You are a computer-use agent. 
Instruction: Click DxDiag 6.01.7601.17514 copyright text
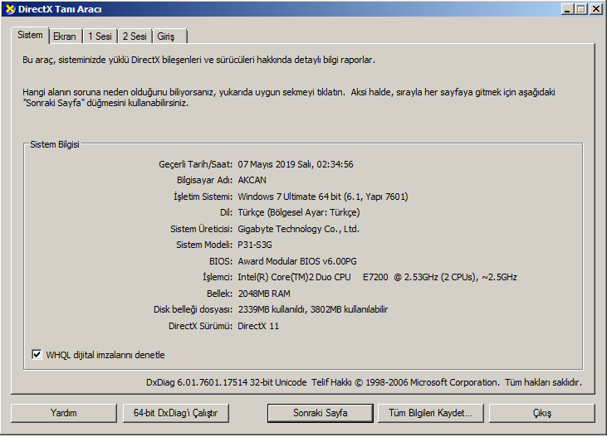coord(364,382)
